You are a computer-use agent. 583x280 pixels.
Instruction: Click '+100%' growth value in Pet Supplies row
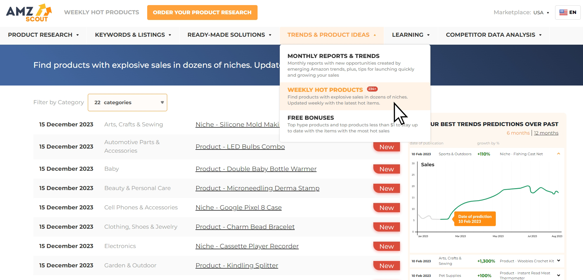(484, 276)
